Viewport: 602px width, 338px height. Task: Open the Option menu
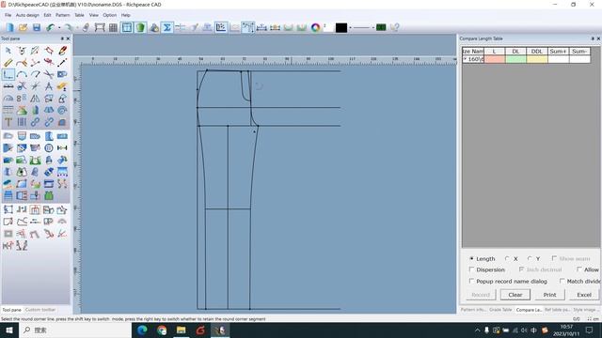click(x=109, y=15)
